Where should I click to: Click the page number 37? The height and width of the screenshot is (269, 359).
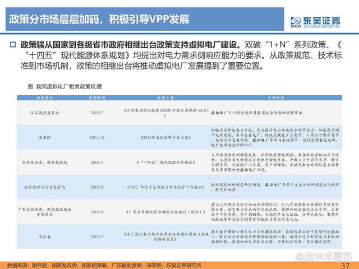coord(345,265)
